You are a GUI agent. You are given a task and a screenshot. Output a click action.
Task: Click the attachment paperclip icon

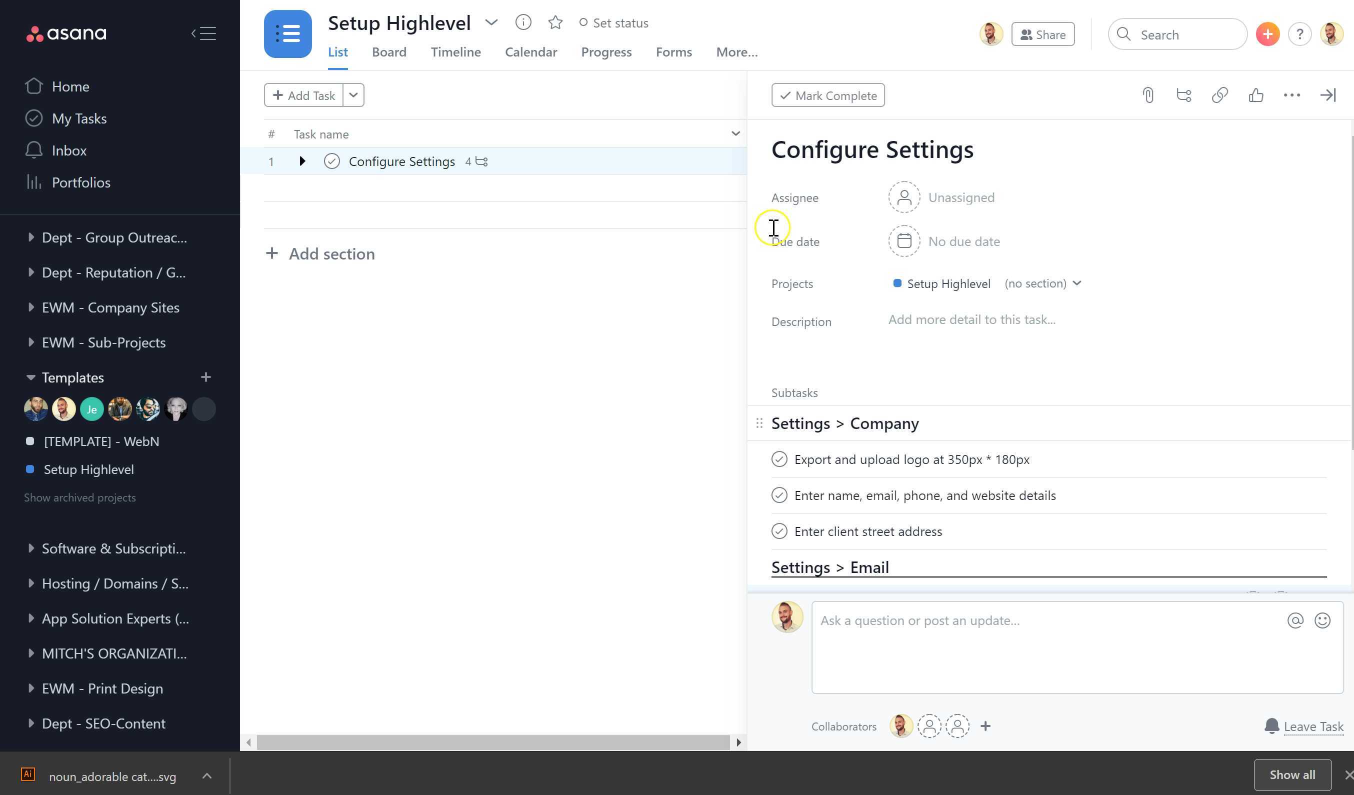(x=1147, y=95)
